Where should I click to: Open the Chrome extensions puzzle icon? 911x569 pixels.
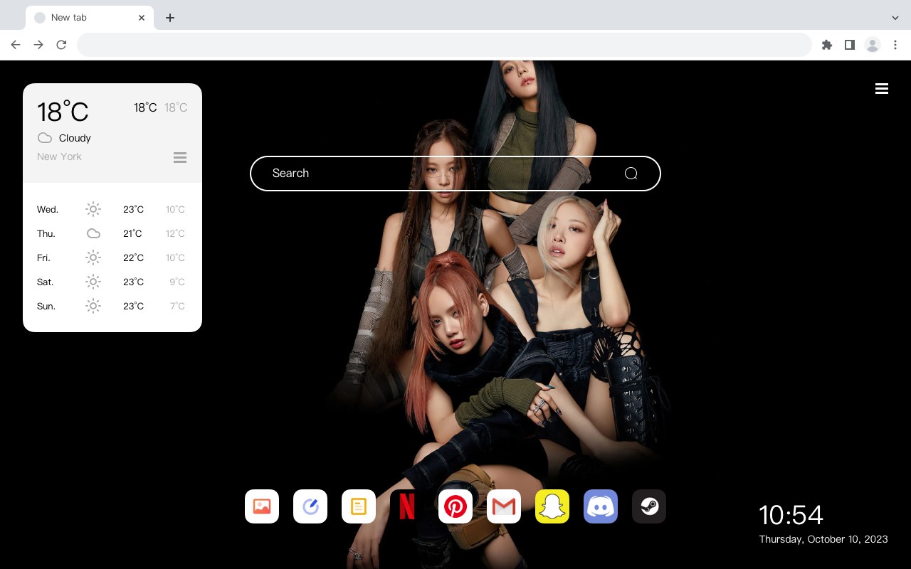[x=827, y=45]
